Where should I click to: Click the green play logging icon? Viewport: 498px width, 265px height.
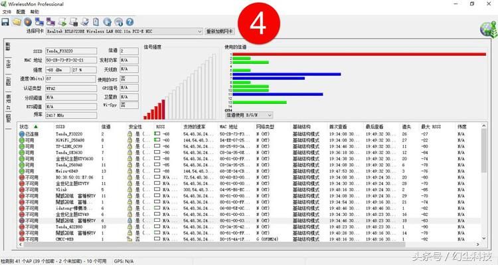point(62,22)
